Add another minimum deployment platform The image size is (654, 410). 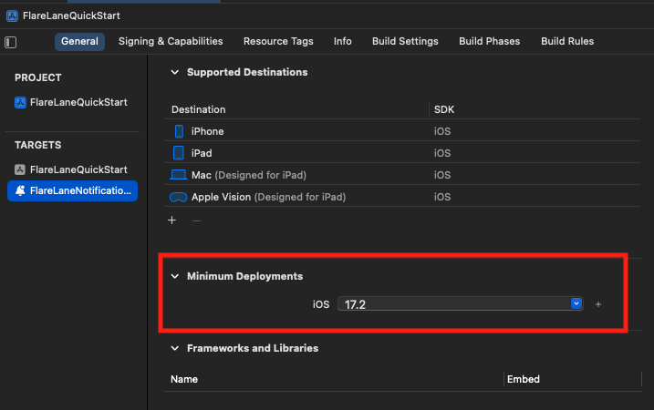(598, 304)
